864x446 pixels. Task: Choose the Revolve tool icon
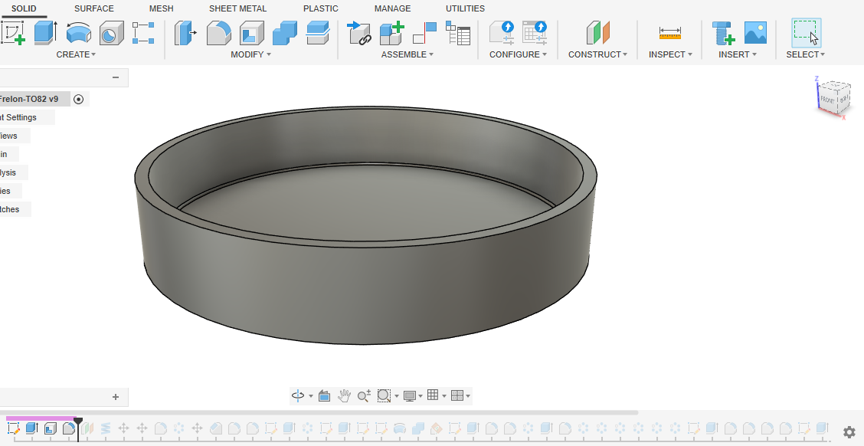[x=78, y=33]
